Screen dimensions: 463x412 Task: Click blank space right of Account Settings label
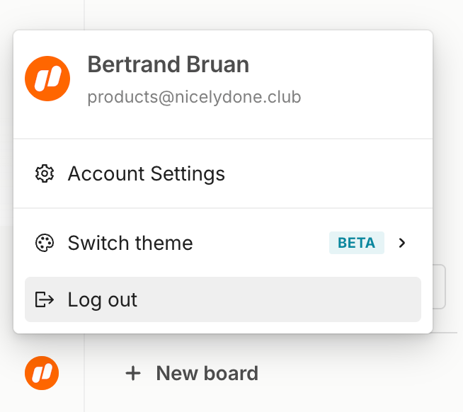click(x=319, y=173)
